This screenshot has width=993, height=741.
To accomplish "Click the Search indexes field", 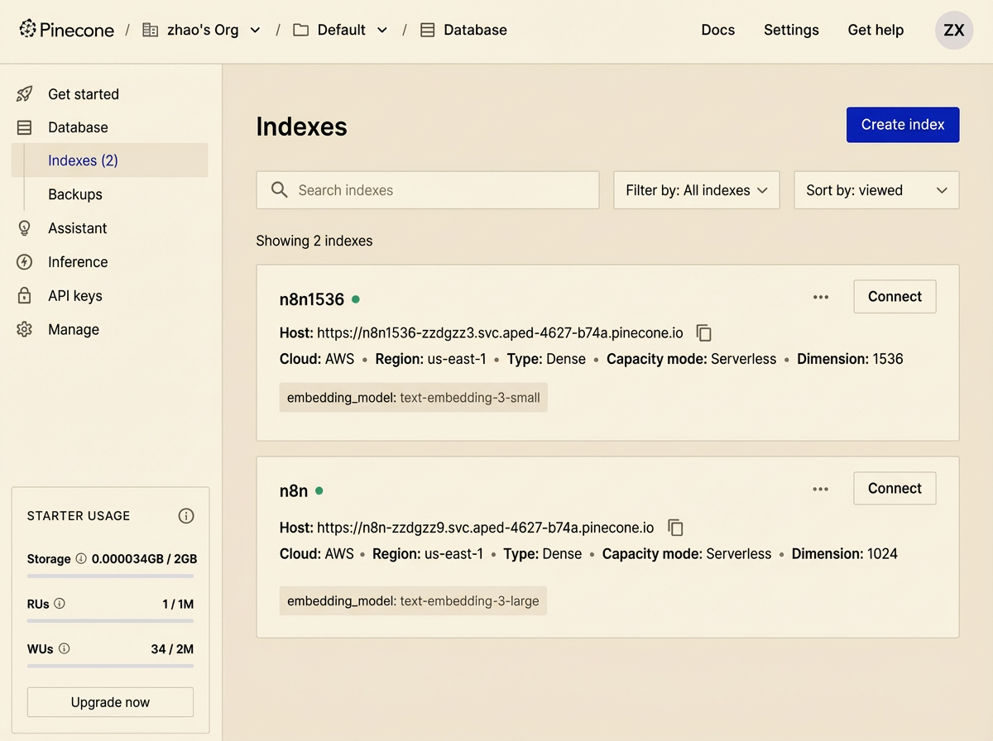I will [x=428, y=190].
